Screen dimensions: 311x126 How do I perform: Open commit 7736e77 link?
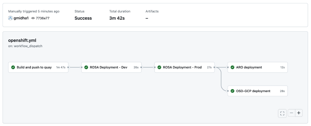tap(43, 18)
